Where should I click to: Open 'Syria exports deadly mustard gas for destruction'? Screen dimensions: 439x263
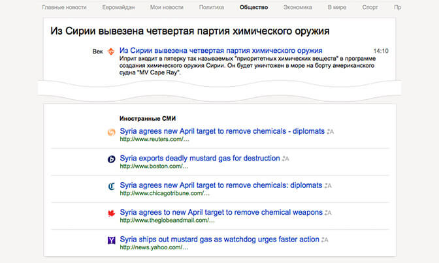click(x=200, y=159)
